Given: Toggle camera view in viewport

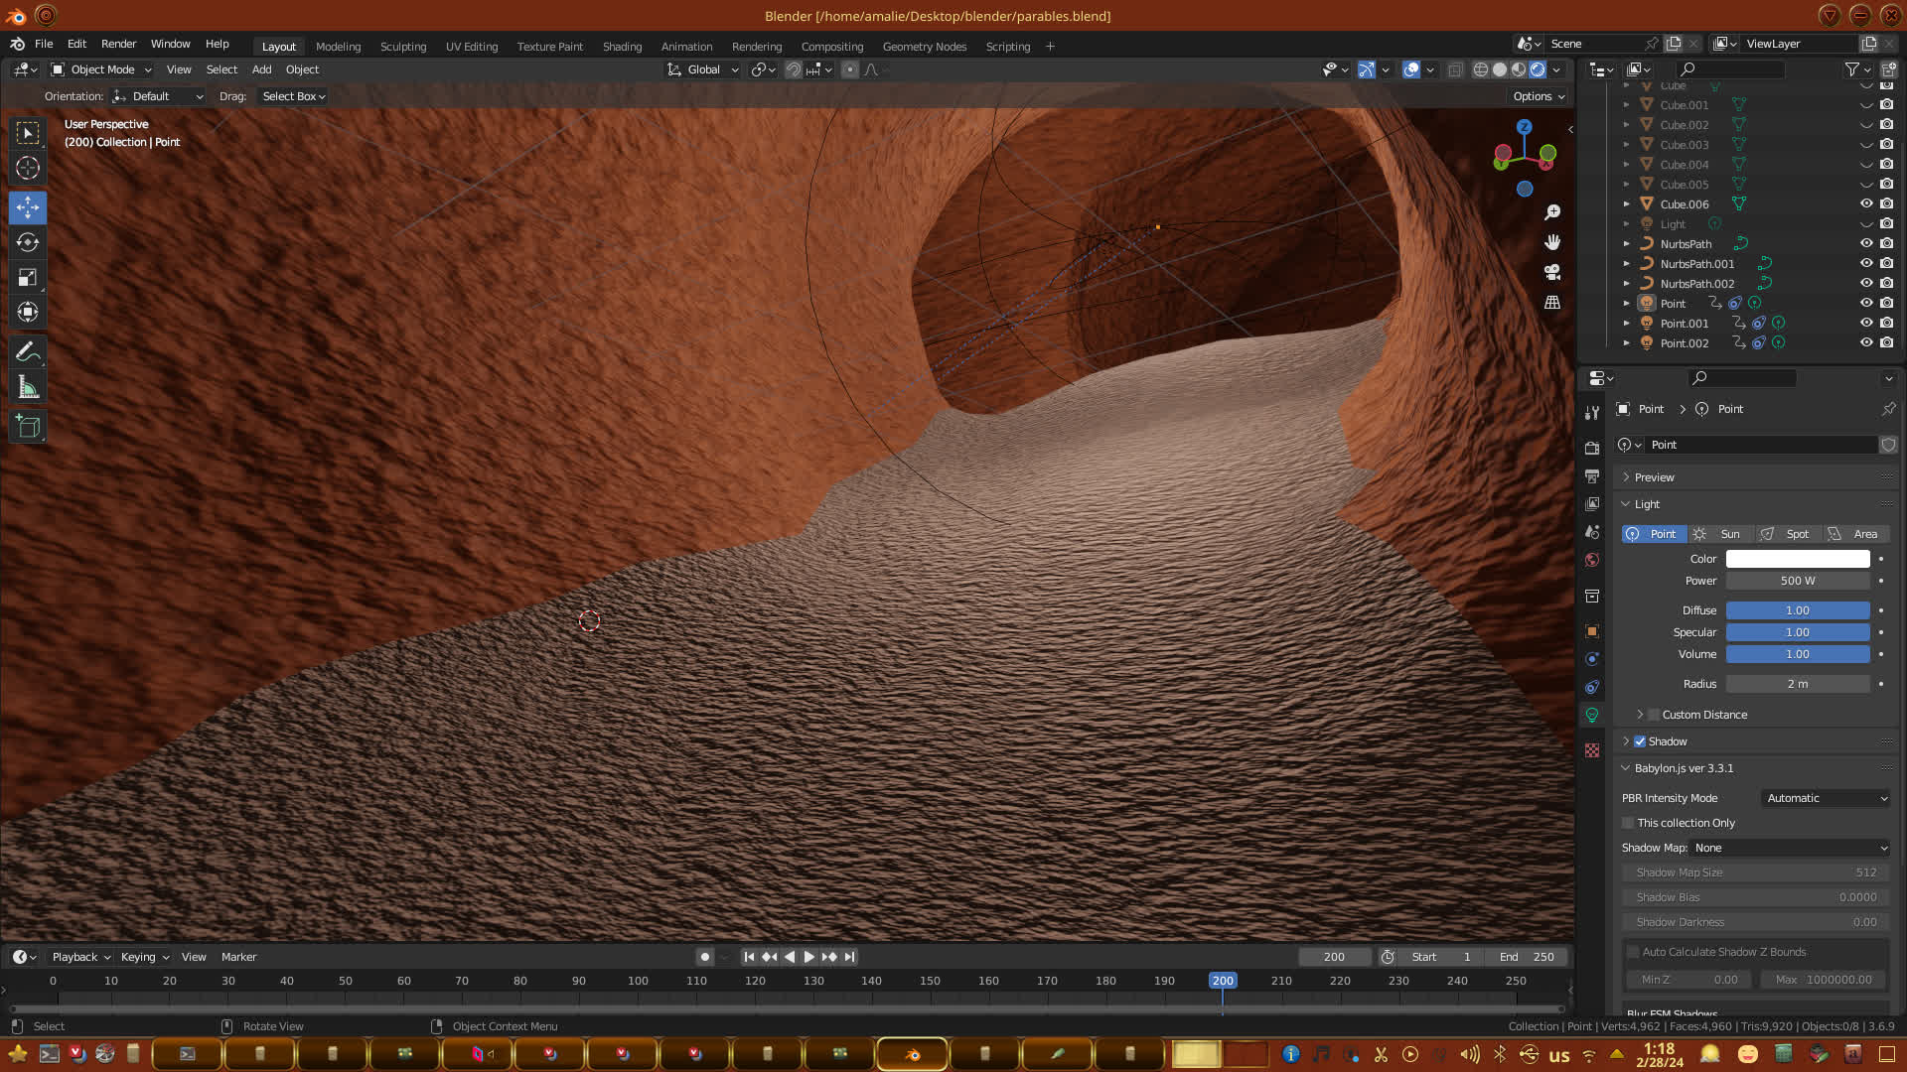Looking at the screenshot, I should (x=1552, y=272).
